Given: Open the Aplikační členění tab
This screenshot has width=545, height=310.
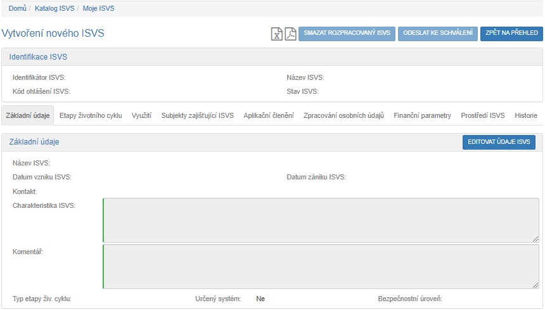Looking at the screenshot, I should click(268, 115).
